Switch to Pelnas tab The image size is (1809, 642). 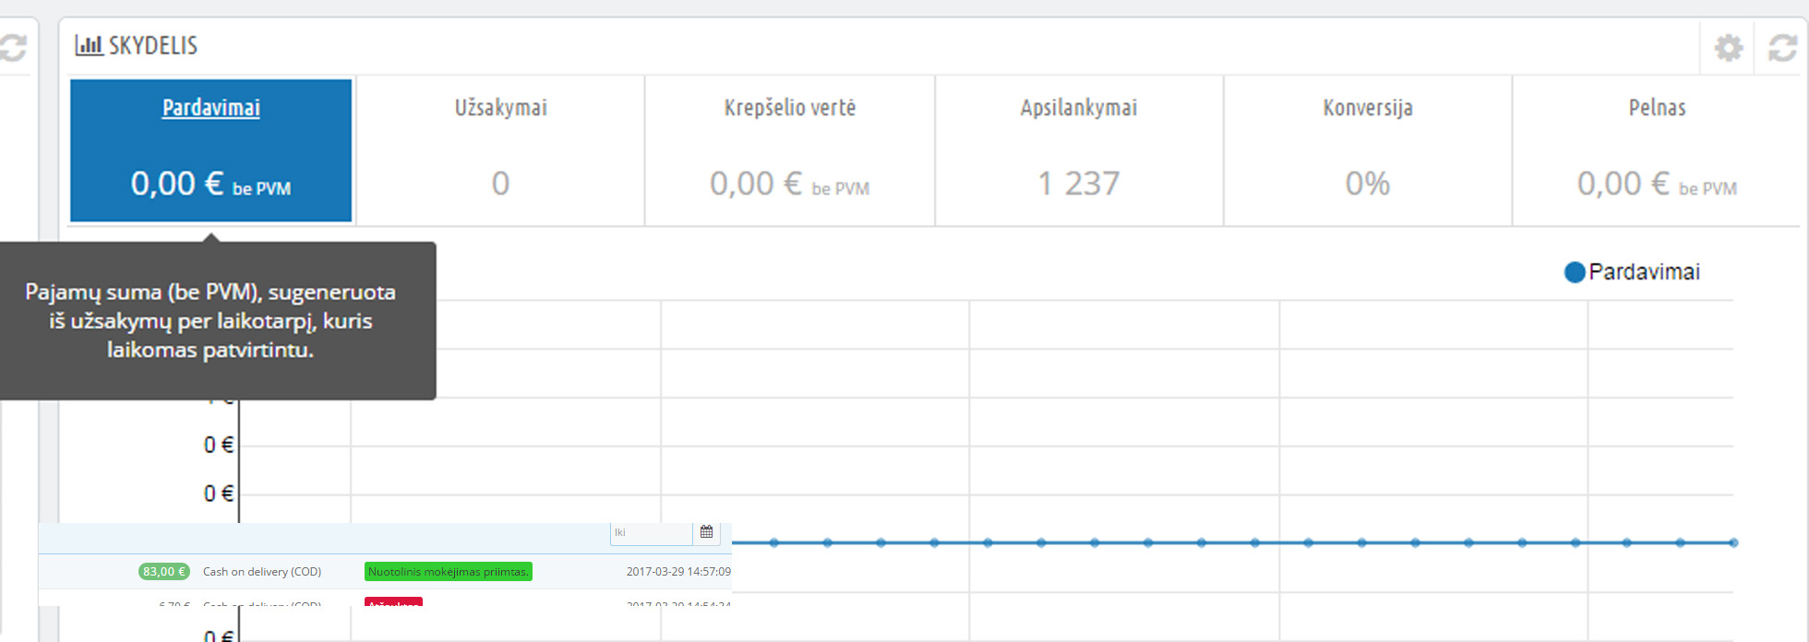coord(1657,151)
